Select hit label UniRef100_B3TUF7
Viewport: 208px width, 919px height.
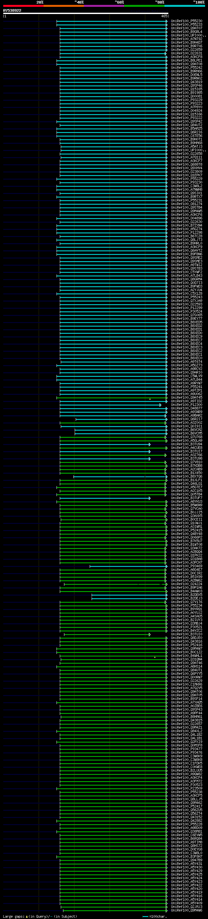(x=186, y=498)
